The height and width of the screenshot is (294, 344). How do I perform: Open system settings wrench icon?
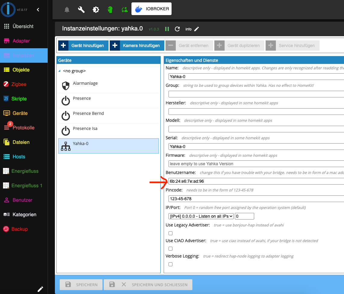point(81,10)
